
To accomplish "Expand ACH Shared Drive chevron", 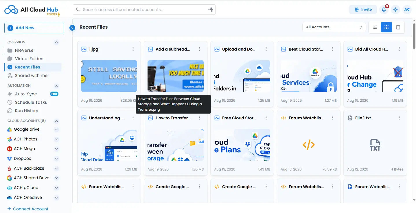I will (x=56, y=178).
